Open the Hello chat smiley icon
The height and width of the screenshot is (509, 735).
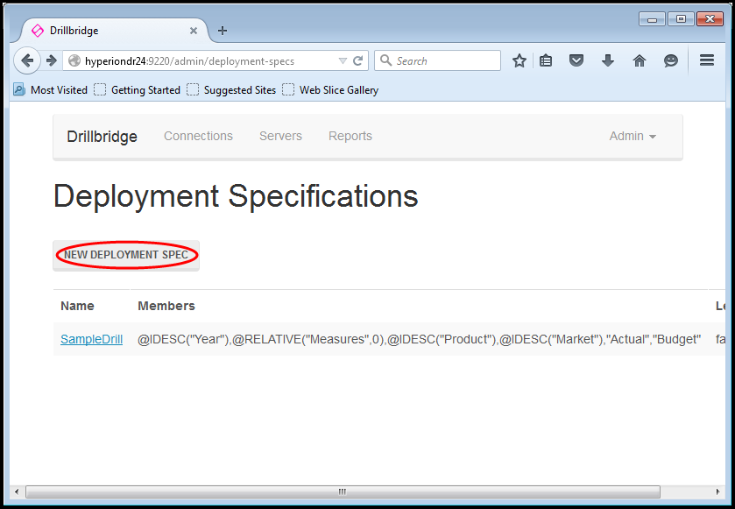[671, 60]
